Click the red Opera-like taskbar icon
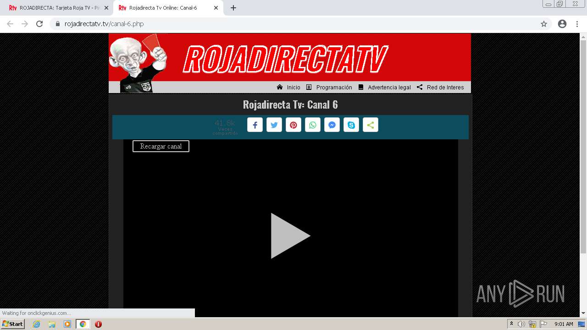The width and height of the screenshot is (587, 330). pos(98,324)
